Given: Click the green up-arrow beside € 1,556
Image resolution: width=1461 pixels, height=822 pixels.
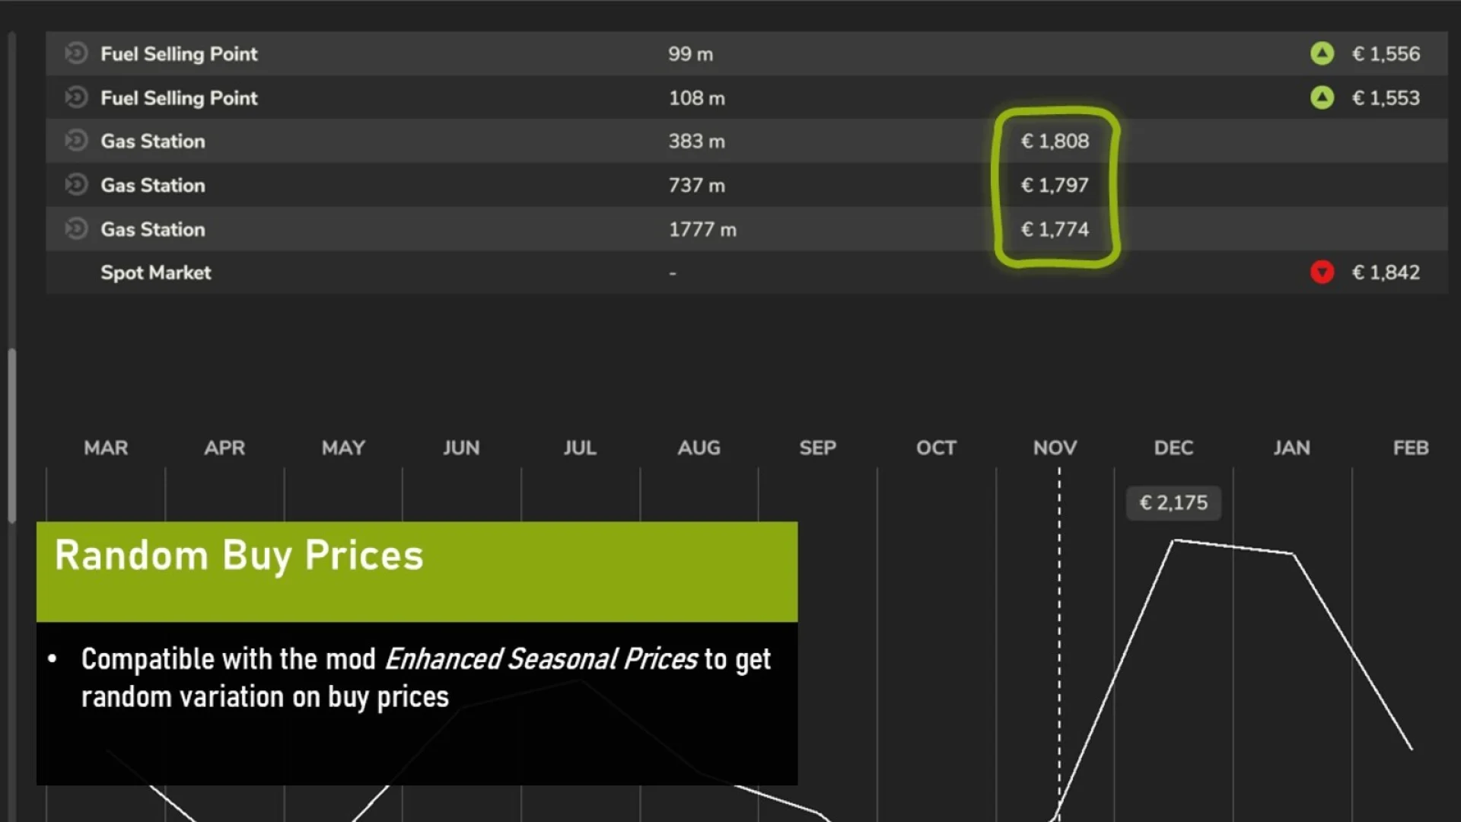Looking at the screenshot, I should tap(1322, 54).
